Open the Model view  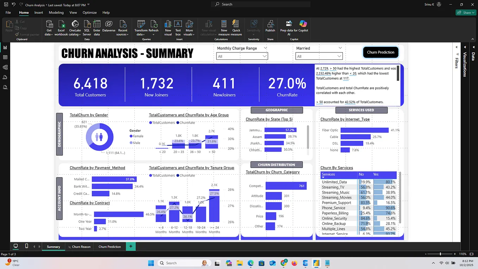click(x=5, y=67)
